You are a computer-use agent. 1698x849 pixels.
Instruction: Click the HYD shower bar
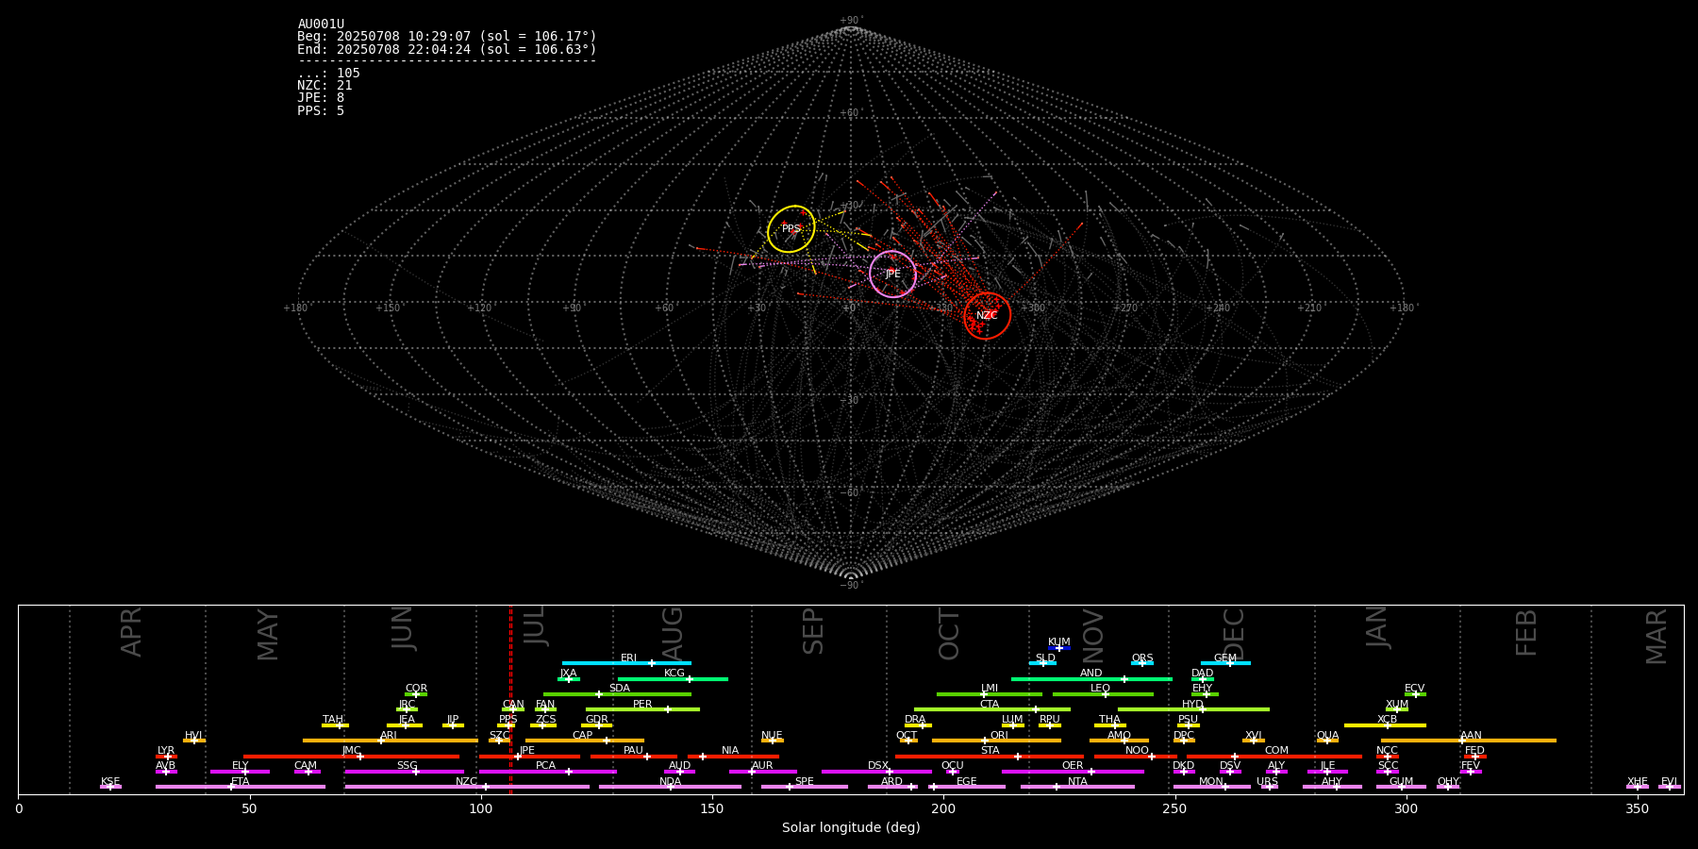tap(1193, 709)
